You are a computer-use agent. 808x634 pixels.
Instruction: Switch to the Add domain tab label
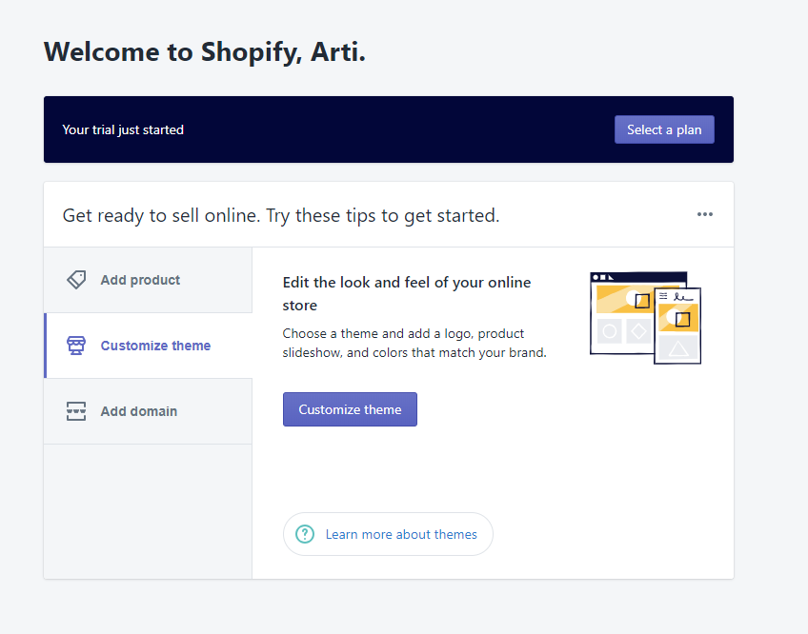click(x=138, y=411)
